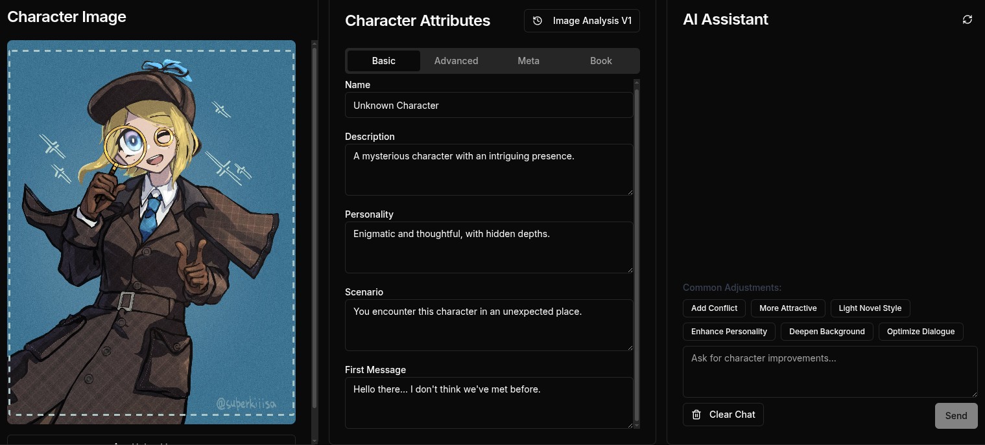
Task: Apply the Light Novel Style adjustment
Action: pos(870,308)
